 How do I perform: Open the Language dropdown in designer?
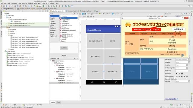[x=115, y=14]
